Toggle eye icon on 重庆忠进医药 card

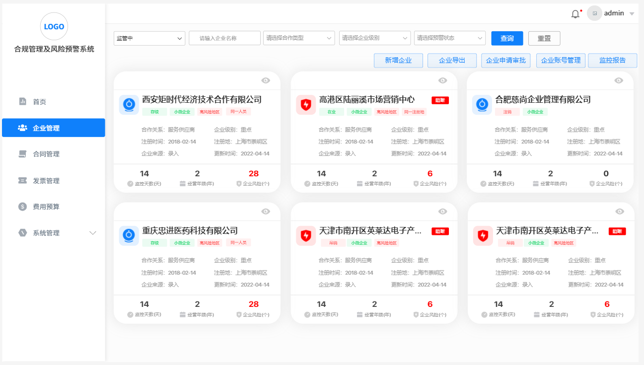coord(266,212)
